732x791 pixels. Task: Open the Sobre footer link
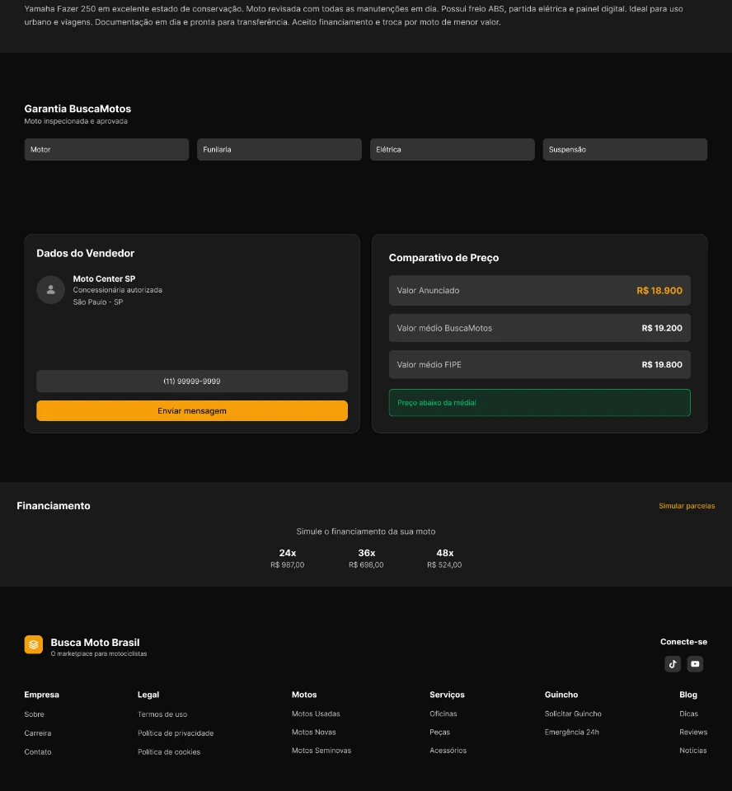(35, 714)
